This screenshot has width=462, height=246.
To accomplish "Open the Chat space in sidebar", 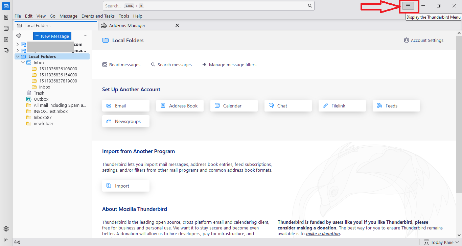I will tap(6, 51).
